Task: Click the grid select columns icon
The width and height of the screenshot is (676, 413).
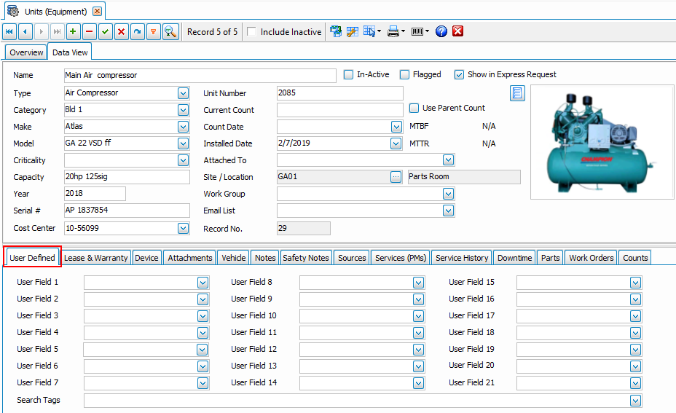Action: coord(369,31)
